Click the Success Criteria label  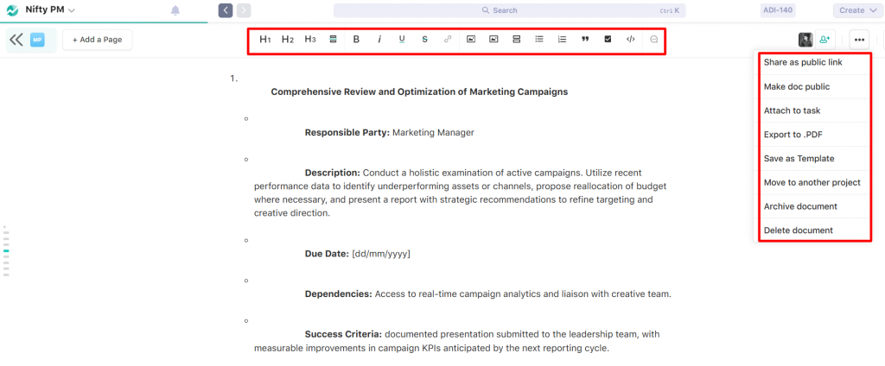tap(344, 334)
